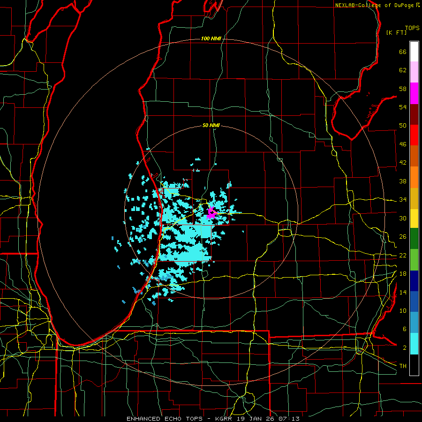
Task: Click the 2 legend value
Action: [405, 348]
